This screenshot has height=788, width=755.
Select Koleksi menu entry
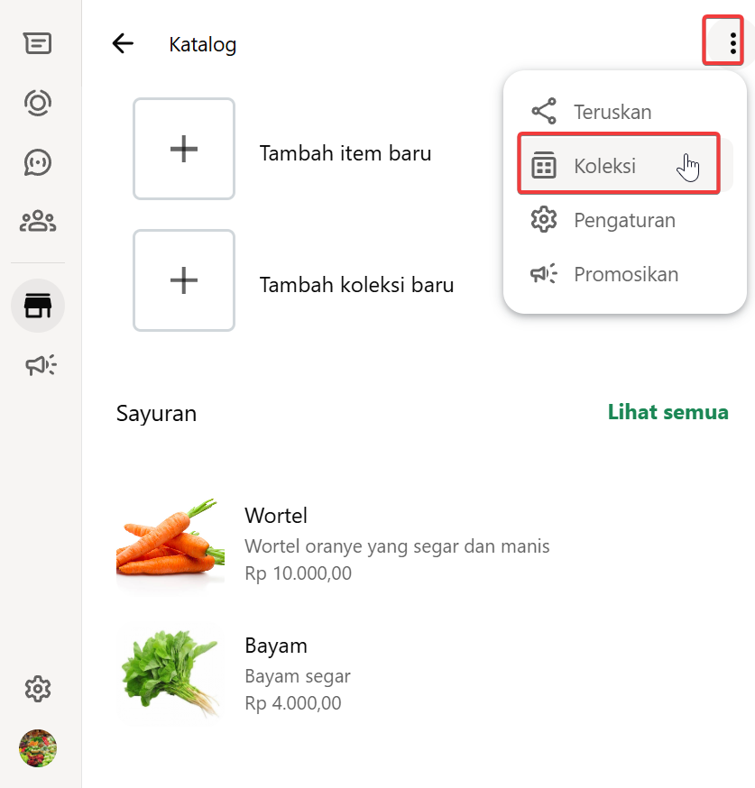click(x=604, y=166)
